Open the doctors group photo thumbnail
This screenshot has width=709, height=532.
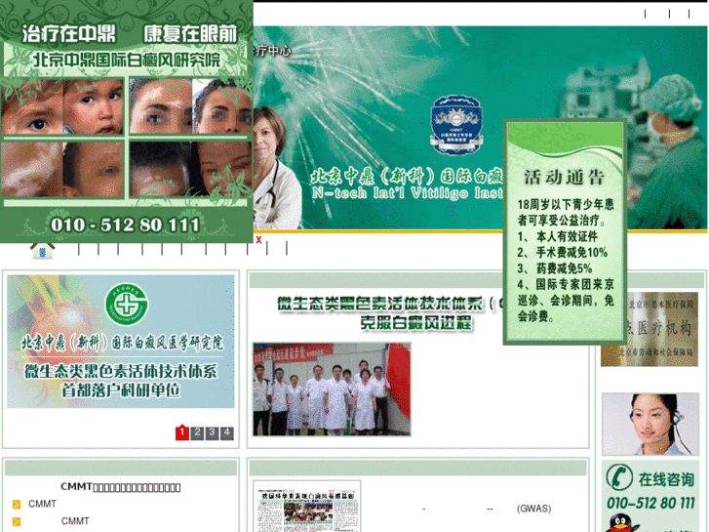click(x=332, y=389)
